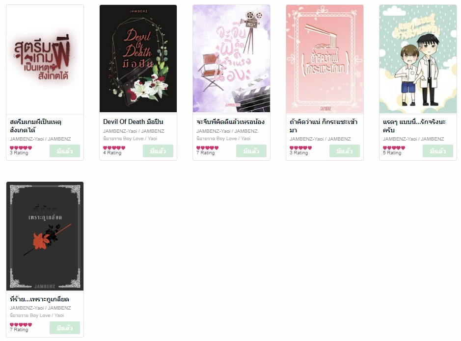
Task: Click มีแล้ว button on first book card
Action: coord(65,151)
